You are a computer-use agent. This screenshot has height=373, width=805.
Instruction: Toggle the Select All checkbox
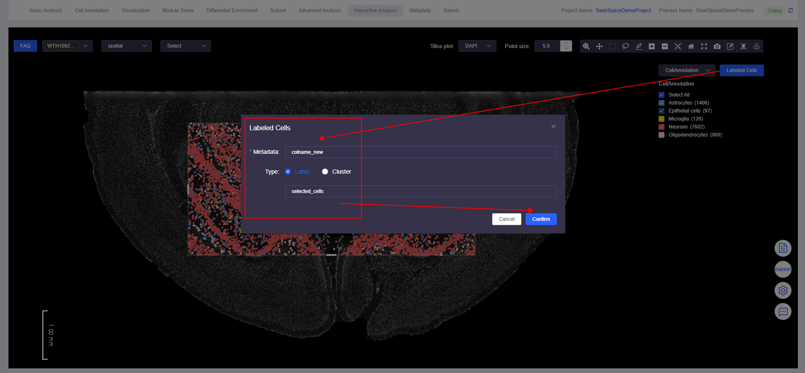(661, 95)
